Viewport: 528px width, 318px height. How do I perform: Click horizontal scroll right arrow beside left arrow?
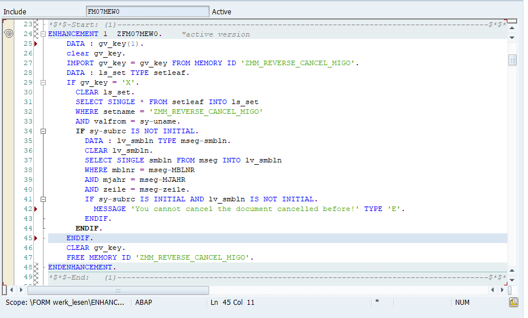click(x=21, y=289)
